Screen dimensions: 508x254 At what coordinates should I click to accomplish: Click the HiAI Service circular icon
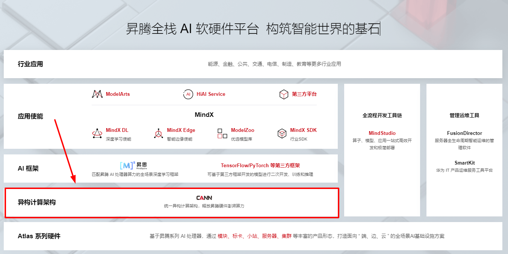tap(188, 94)
